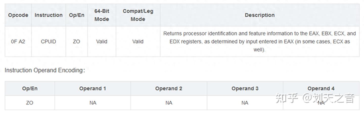Click the Valid cell under Compat/Leg Mode
The width and height of the screenshot is (364, 113).
coord(138,42)
